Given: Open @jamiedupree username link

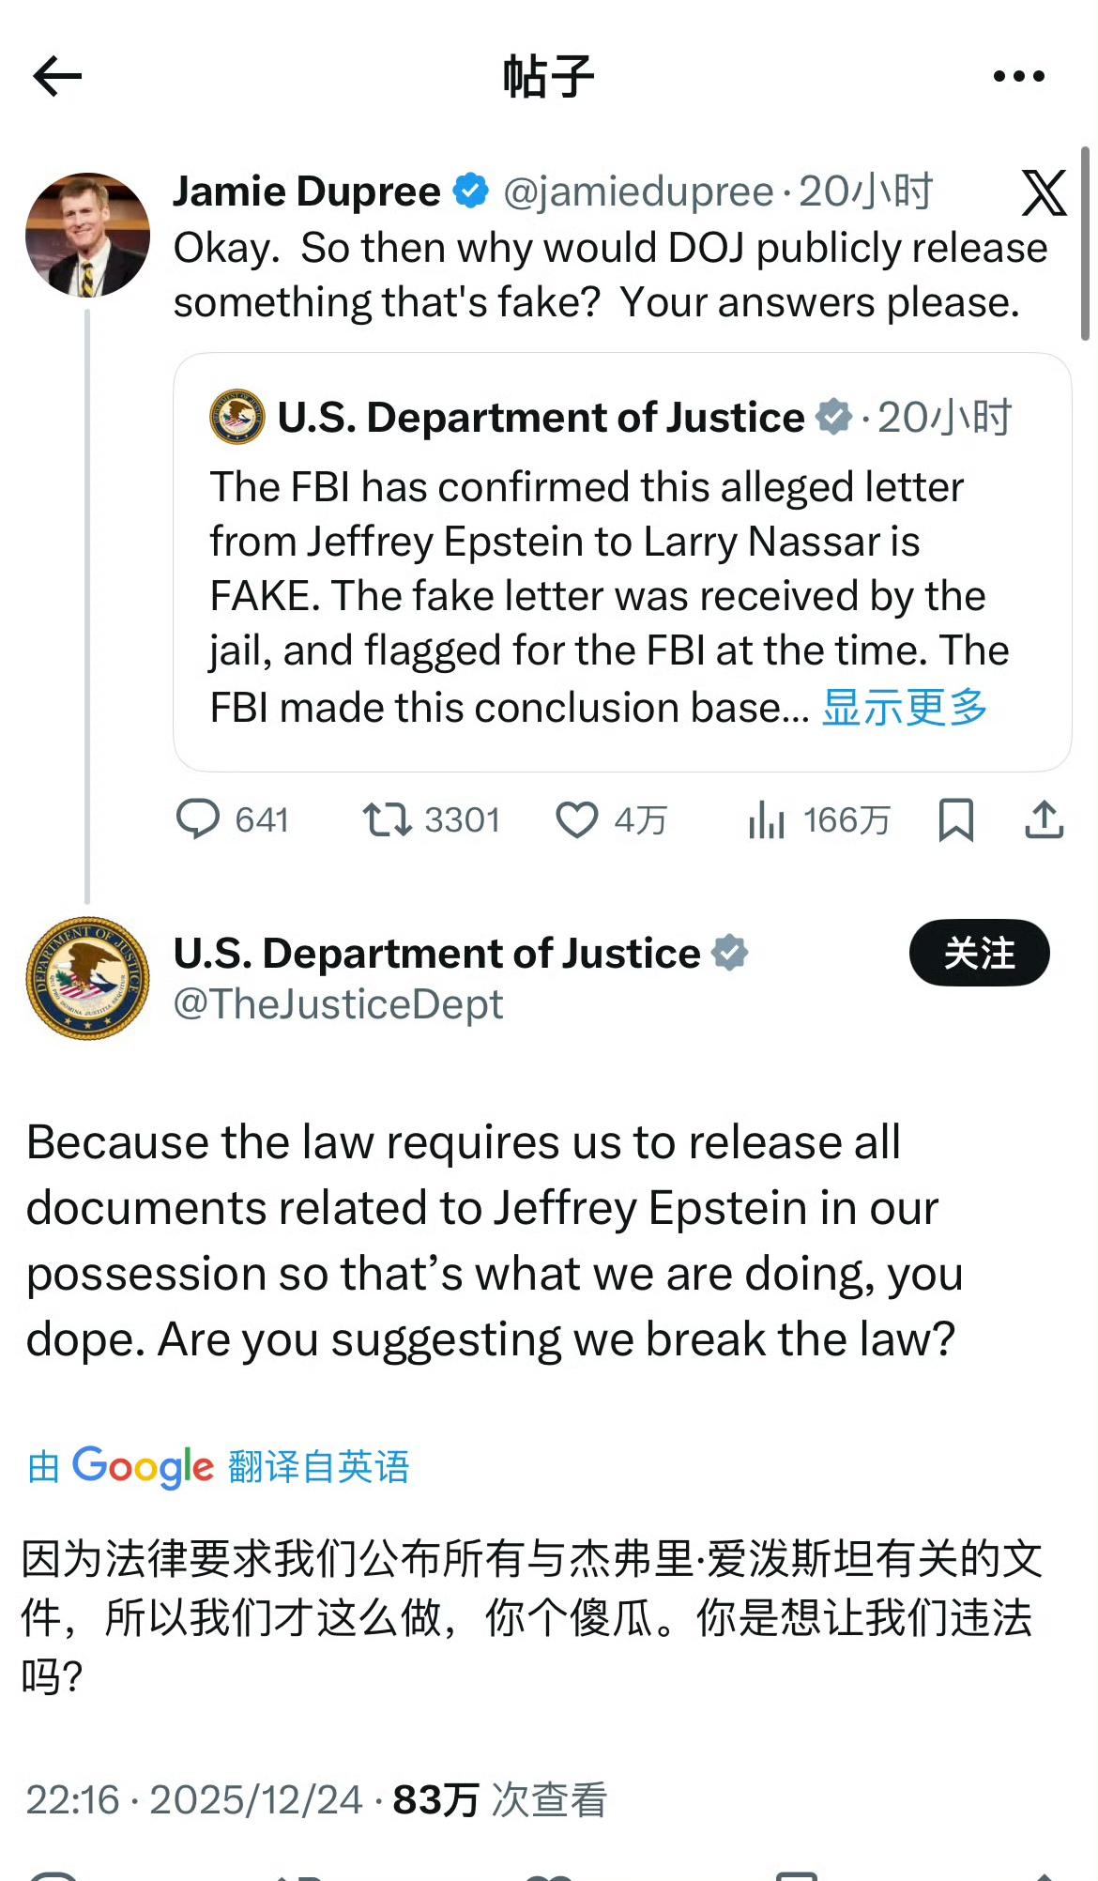Looking at the screenshot, I should pyautogui.click(x=640, y=191).
